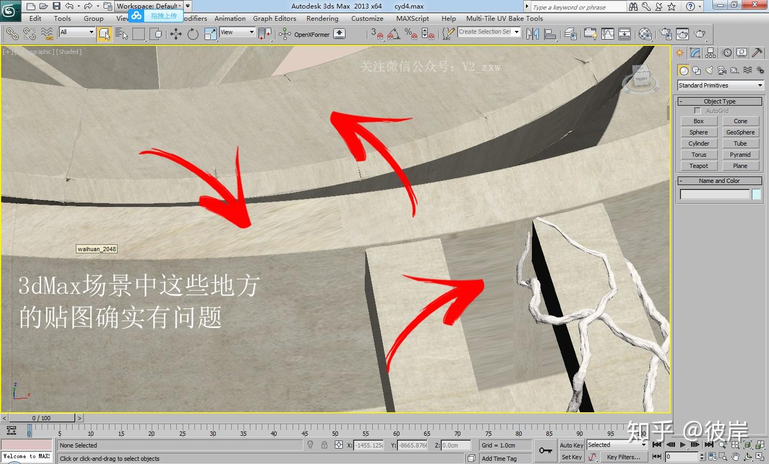Image resolution: width=769 pixels, height=464 pixels.
Task: Open the Graph Editors menu
Action: [274, 18]
